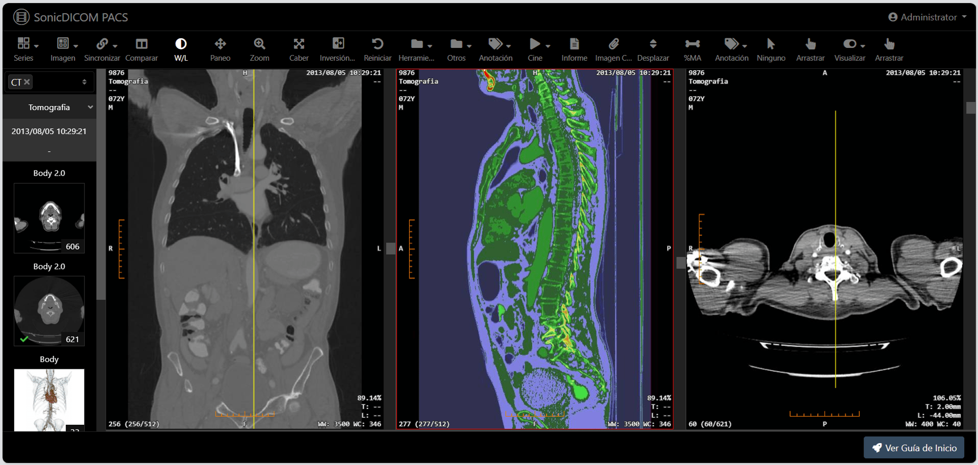Select the Body 2.0 thumbnail with 606 images

tap(49, 218)
